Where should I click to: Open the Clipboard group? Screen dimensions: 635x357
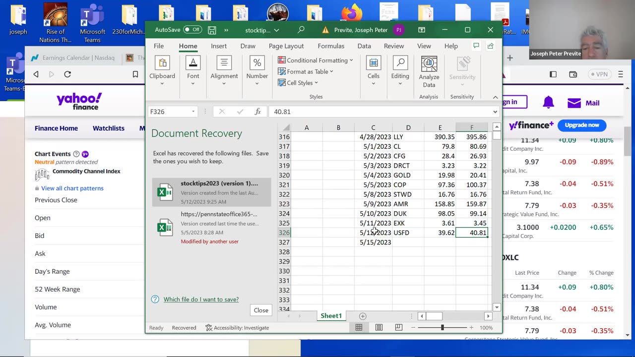(162, 70)
